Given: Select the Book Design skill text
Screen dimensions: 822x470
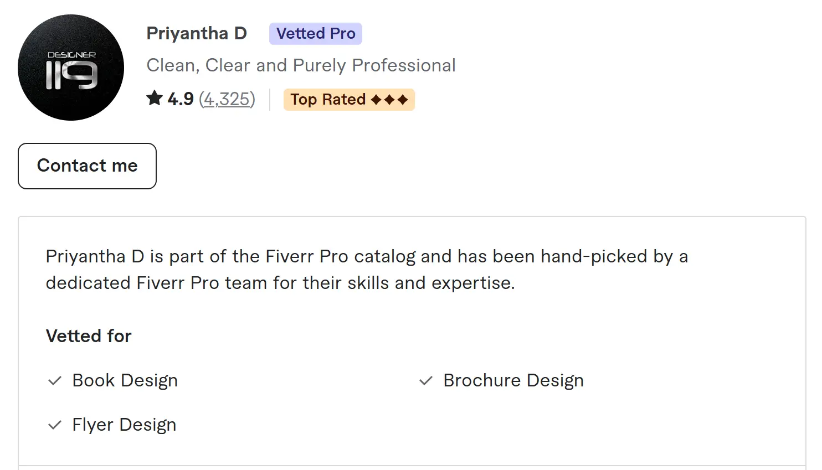Looking at the screenshot, I should (125, 381).
